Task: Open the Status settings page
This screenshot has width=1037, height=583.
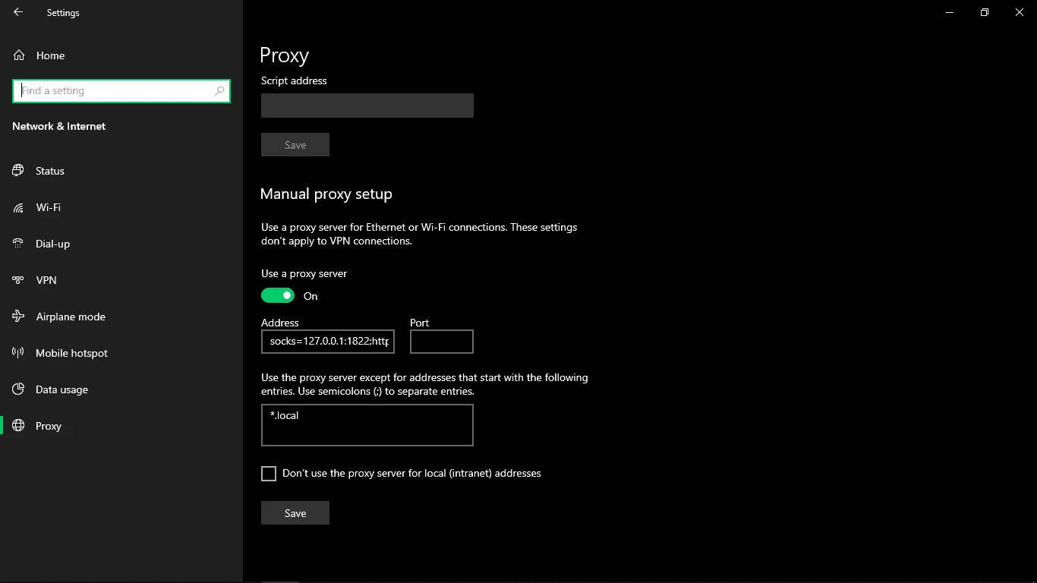Action: 121,171
